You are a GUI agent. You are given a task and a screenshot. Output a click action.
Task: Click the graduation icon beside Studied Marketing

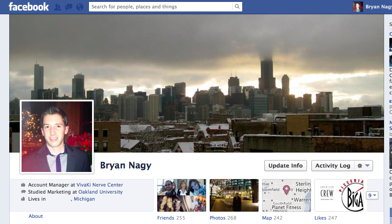pyautogui.click(x=23, y=192)
